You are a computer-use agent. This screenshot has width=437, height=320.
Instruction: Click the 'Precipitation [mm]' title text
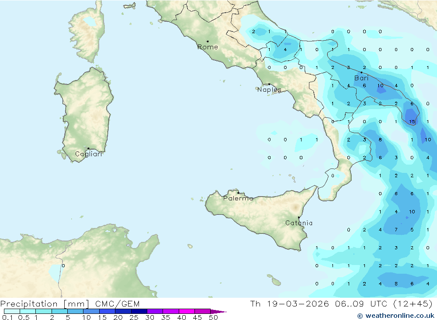[45, 304]
